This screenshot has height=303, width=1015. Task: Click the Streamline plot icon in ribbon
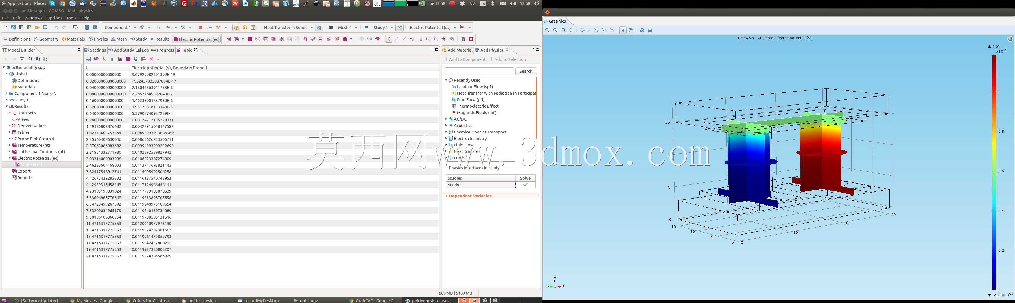click(x=313, y=39)
